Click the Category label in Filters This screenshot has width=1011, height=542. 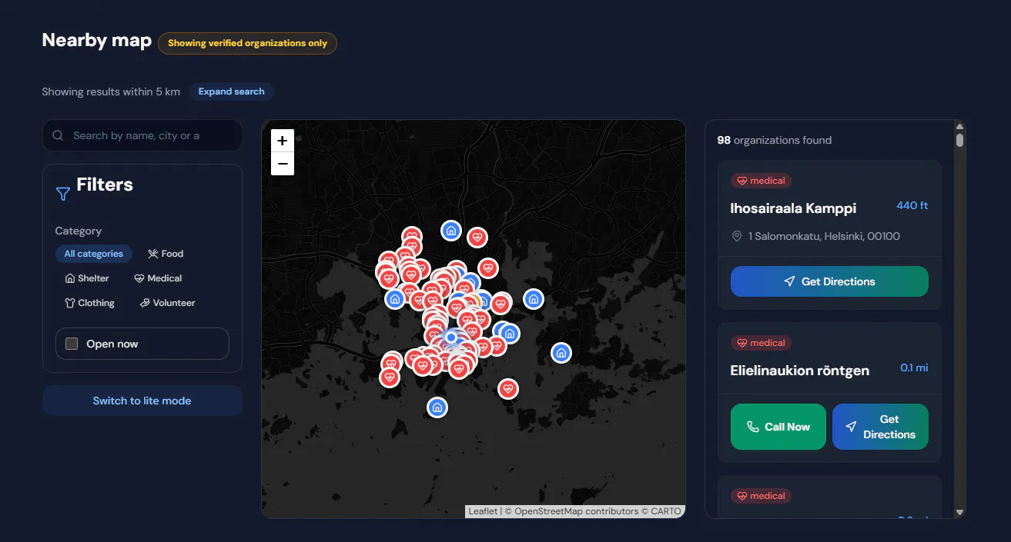pyautogui.click(x=78, y=231)
